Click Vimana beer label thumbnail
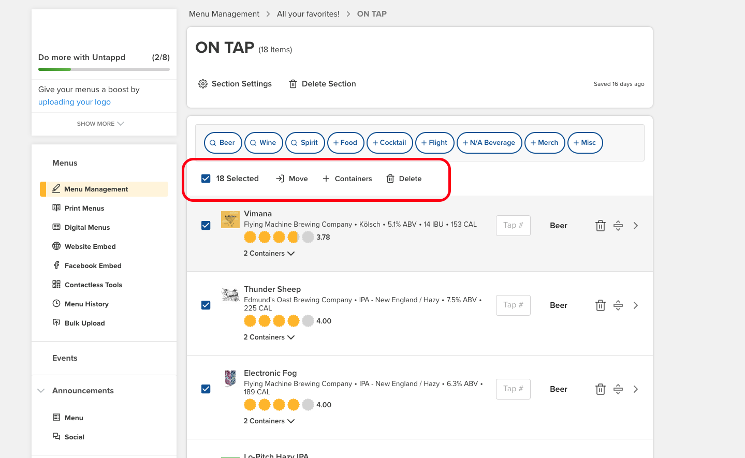The width and height of the screenshot is (745, 458). (x=230, y=219)
